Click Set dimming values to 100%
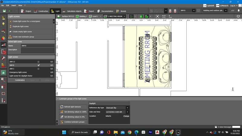 coord(73,112)
